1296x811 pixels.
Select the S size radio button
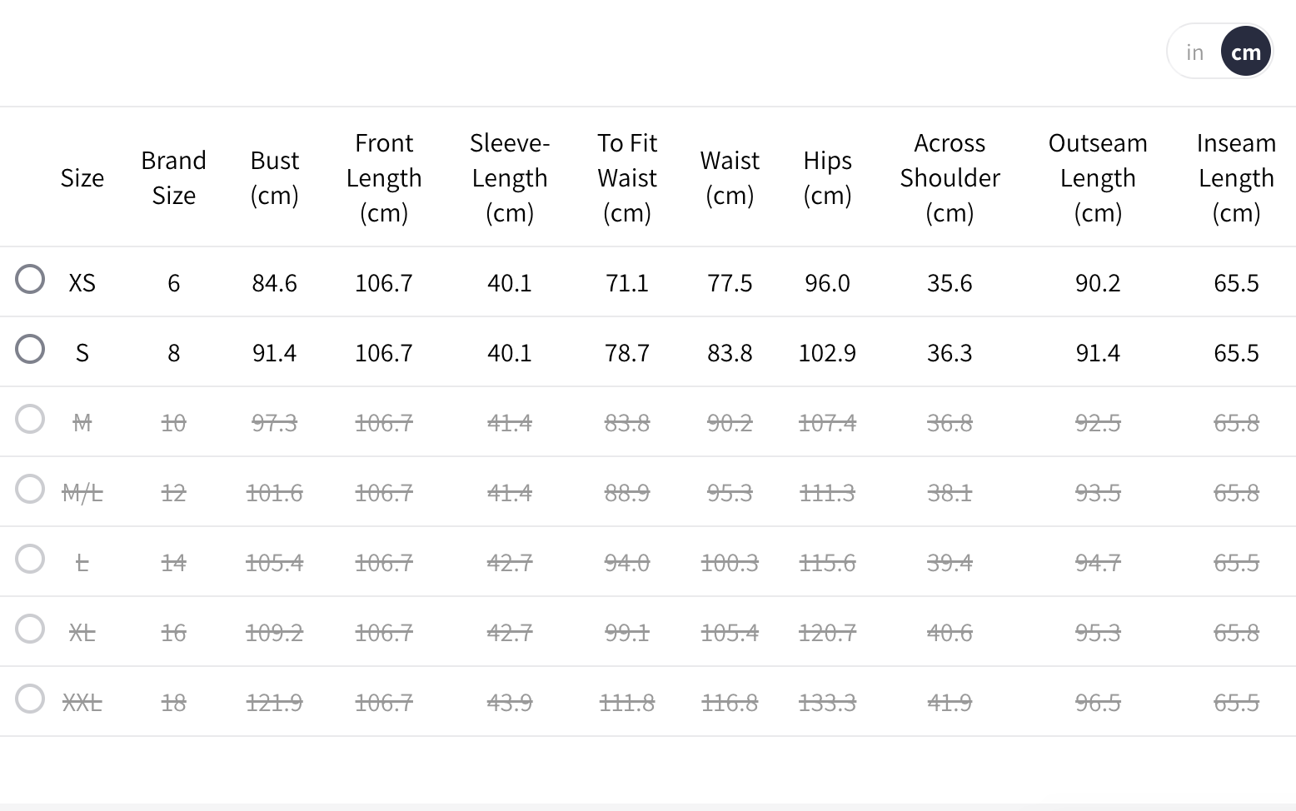click(30, 349)
